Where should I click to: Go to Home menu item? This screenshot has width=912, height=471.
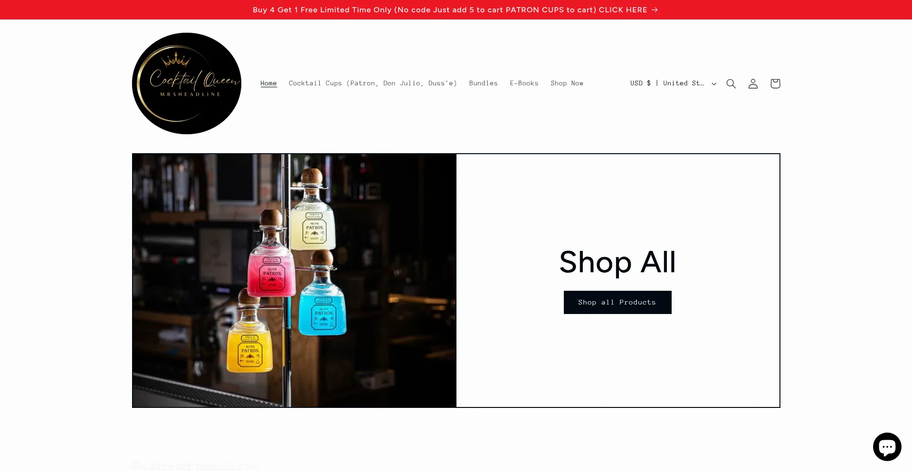click(x=268, y=83)
